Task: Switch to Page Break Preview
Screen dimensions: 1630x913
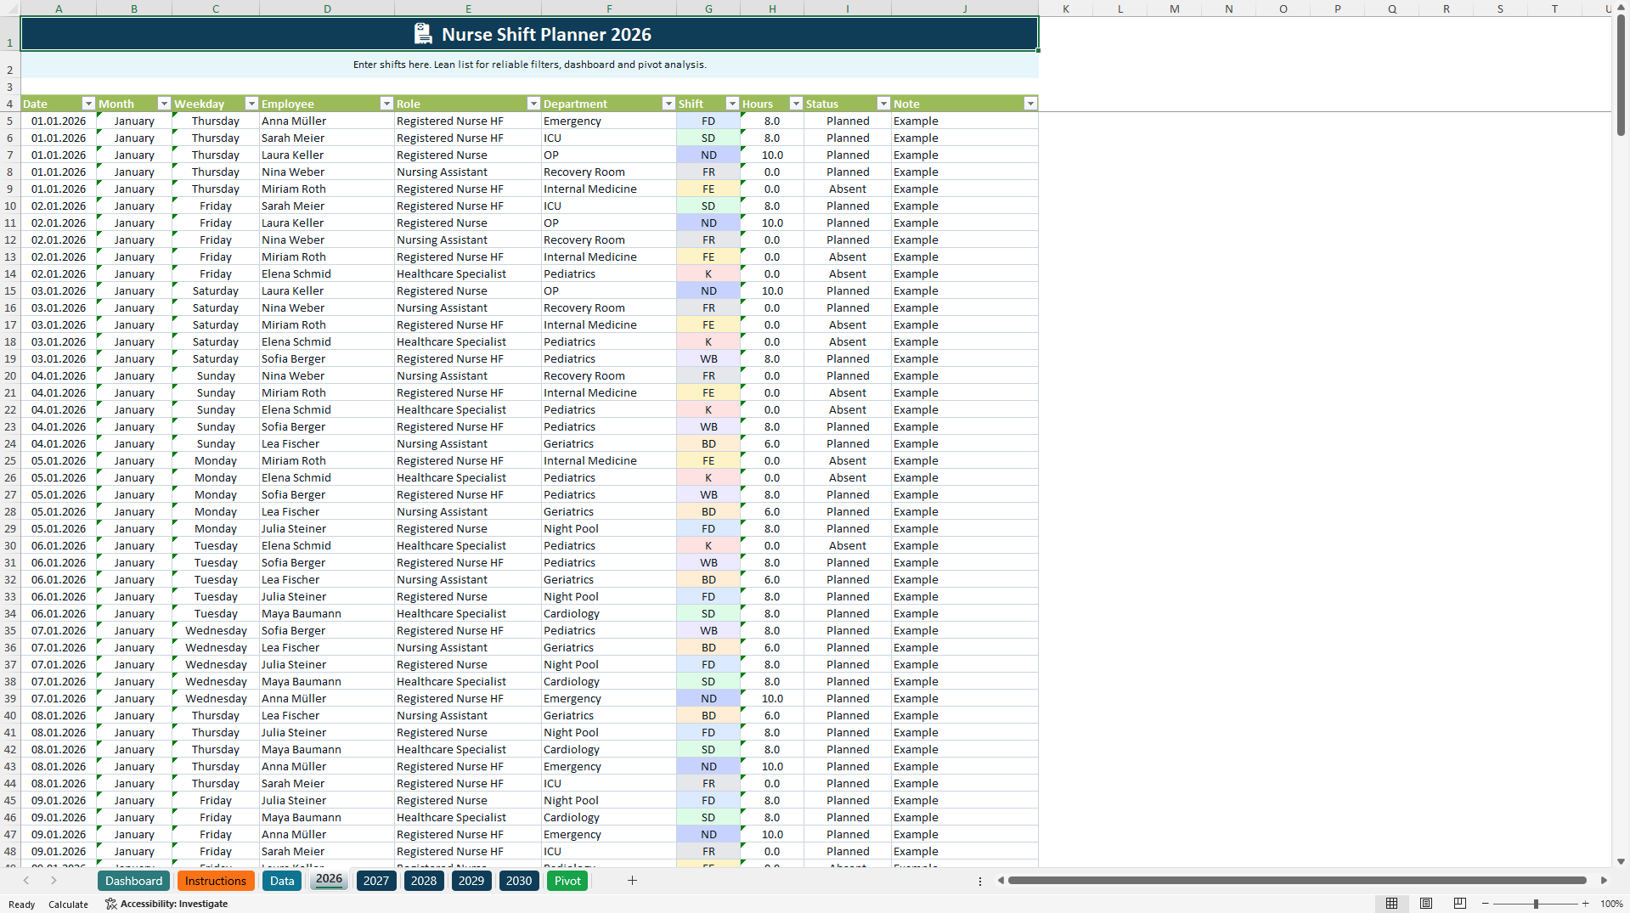Action: click(x=1460, y=904)
